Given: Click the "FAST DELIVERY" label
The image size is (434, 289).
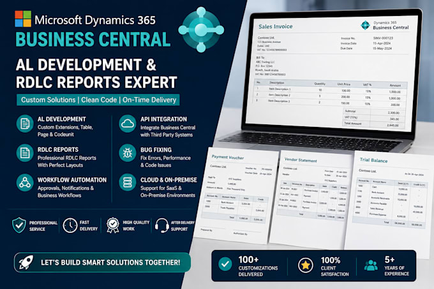Looking at the screenshot, I should point(89,226).
